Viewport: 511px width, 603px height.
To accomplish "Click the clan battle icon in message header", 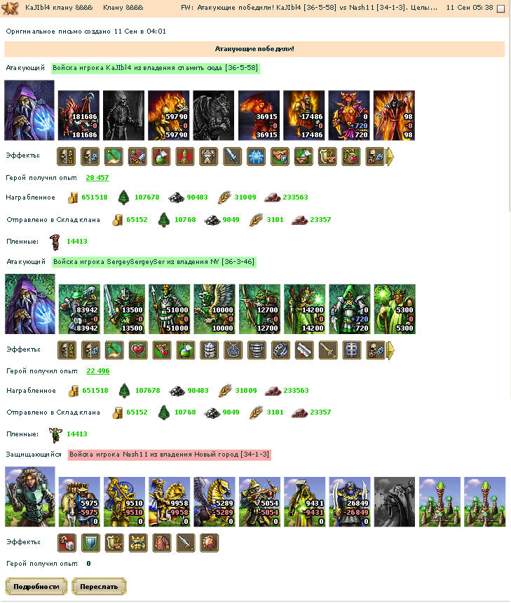I will click(10, 8).
